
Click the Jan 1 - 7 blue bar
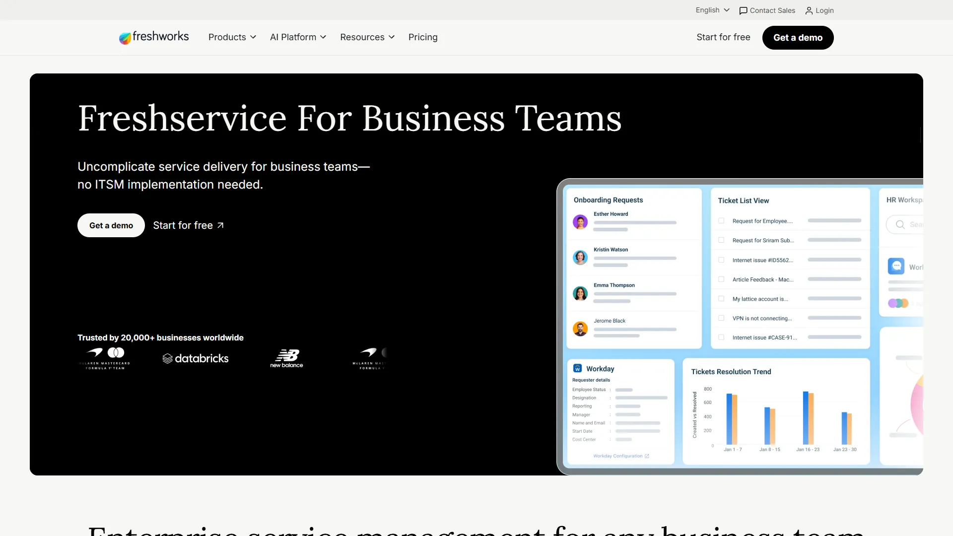tap(729, 419)
